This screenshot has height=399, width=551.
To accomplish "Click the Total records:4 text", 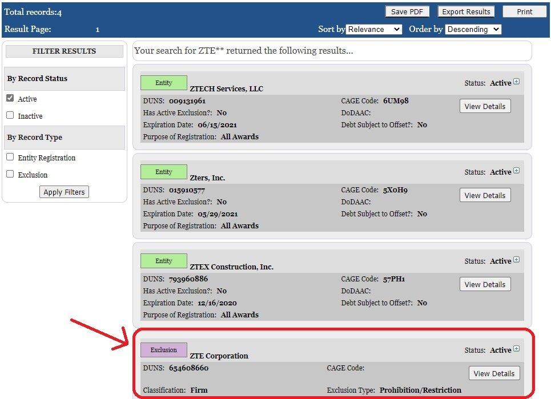I will 33,12.
